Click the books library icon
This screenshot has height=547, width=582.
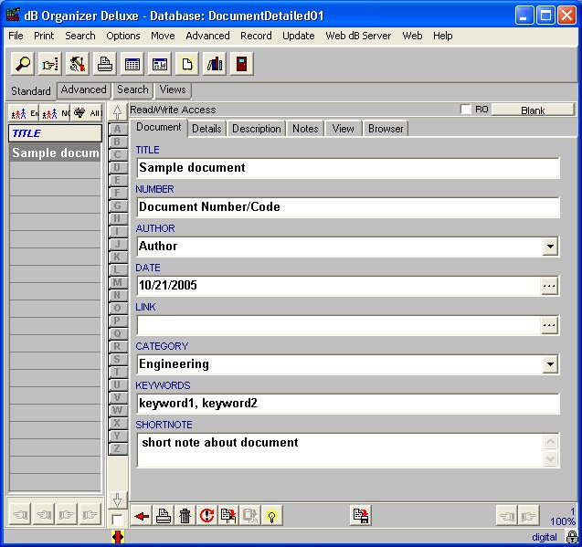[215, 64]
